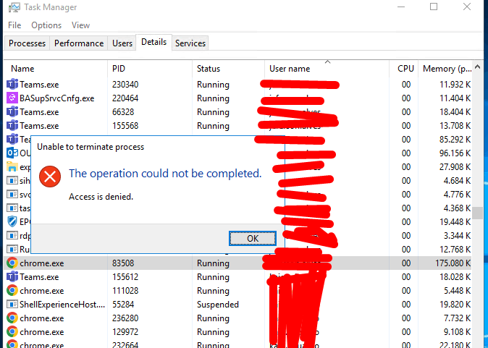This screenshot has width=488, height=348.
Task: Click the Teams icon for PID 230340
Action: tap(12, 84)
